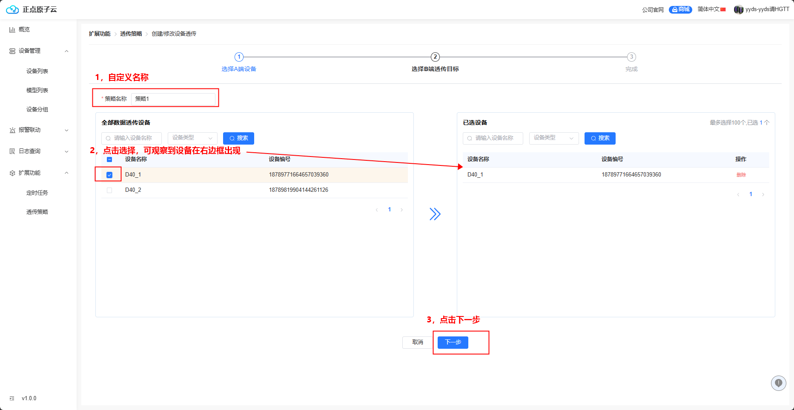
Task: Click the yyds-yyds请HGTT username
Action: tap(767, 9)
